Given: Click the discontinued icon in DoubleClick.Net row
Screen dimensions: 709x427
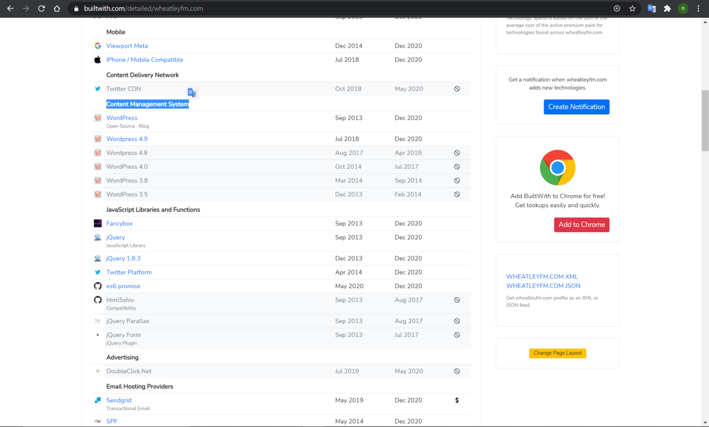Looking at the screenshot, I should point(457,371).
